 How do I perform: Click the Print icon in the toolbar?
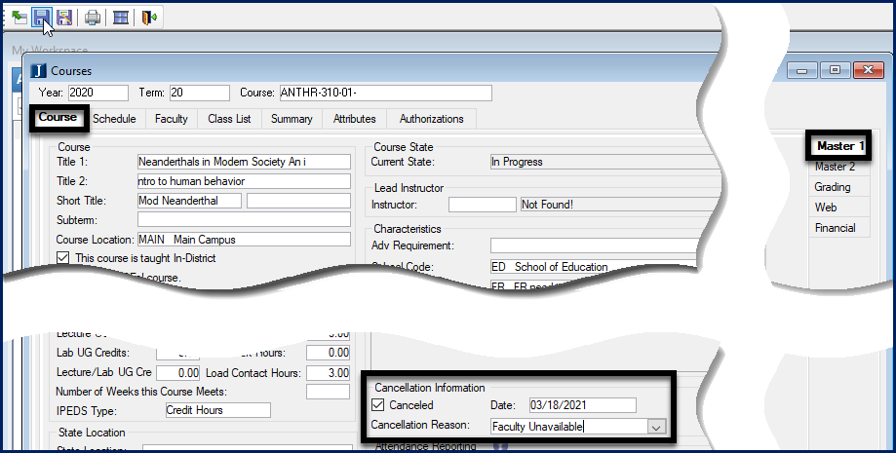[93, 17]
